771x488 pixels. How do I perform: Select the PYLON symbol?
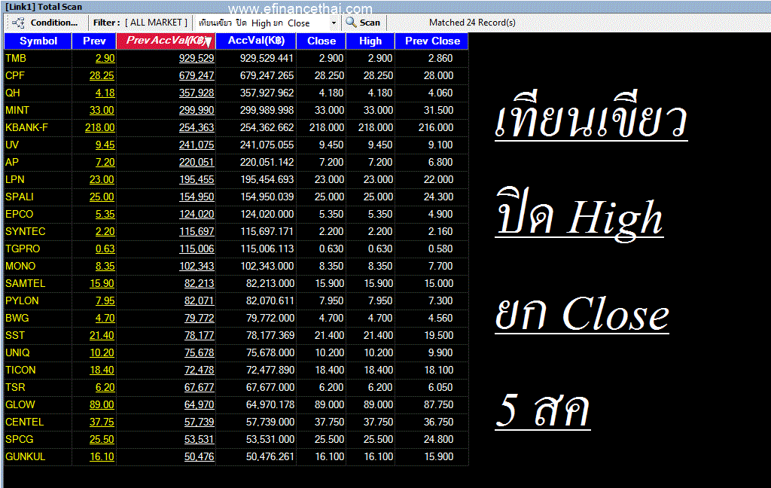point(22,300)
